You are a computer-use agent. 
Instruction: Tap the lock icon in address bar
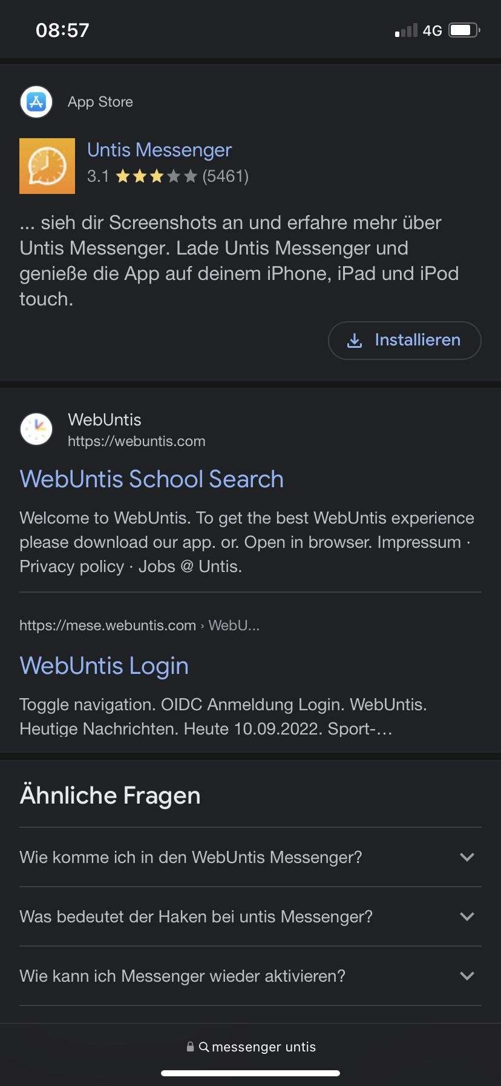[x=190, y=1047]
